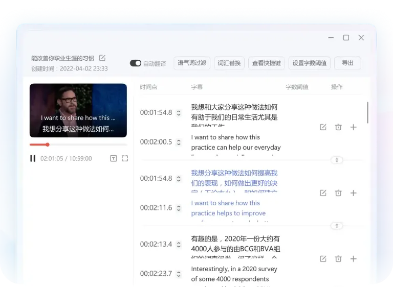Adjust the 00:02:11.6 timestamp stepper

(x=179, y=208)
